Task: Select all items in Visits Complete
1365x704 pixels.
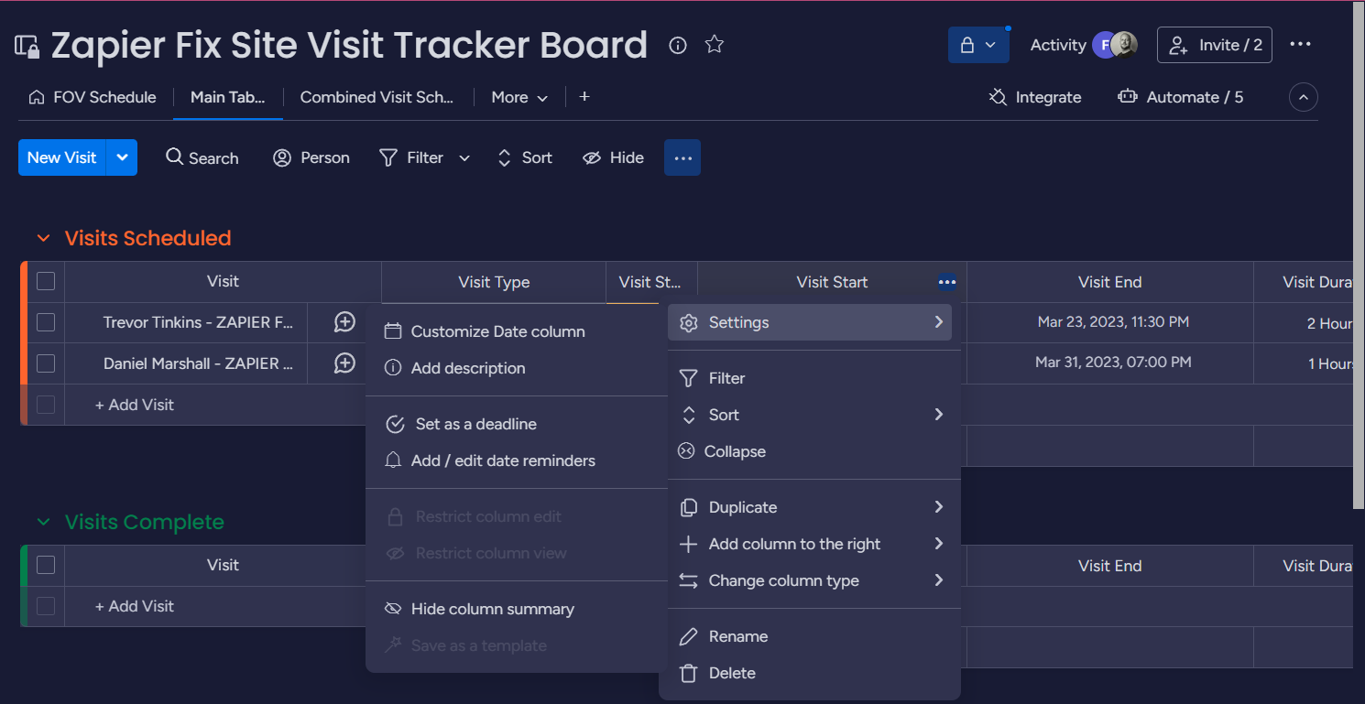Action: pyautogui.click(x=46, y=565)
